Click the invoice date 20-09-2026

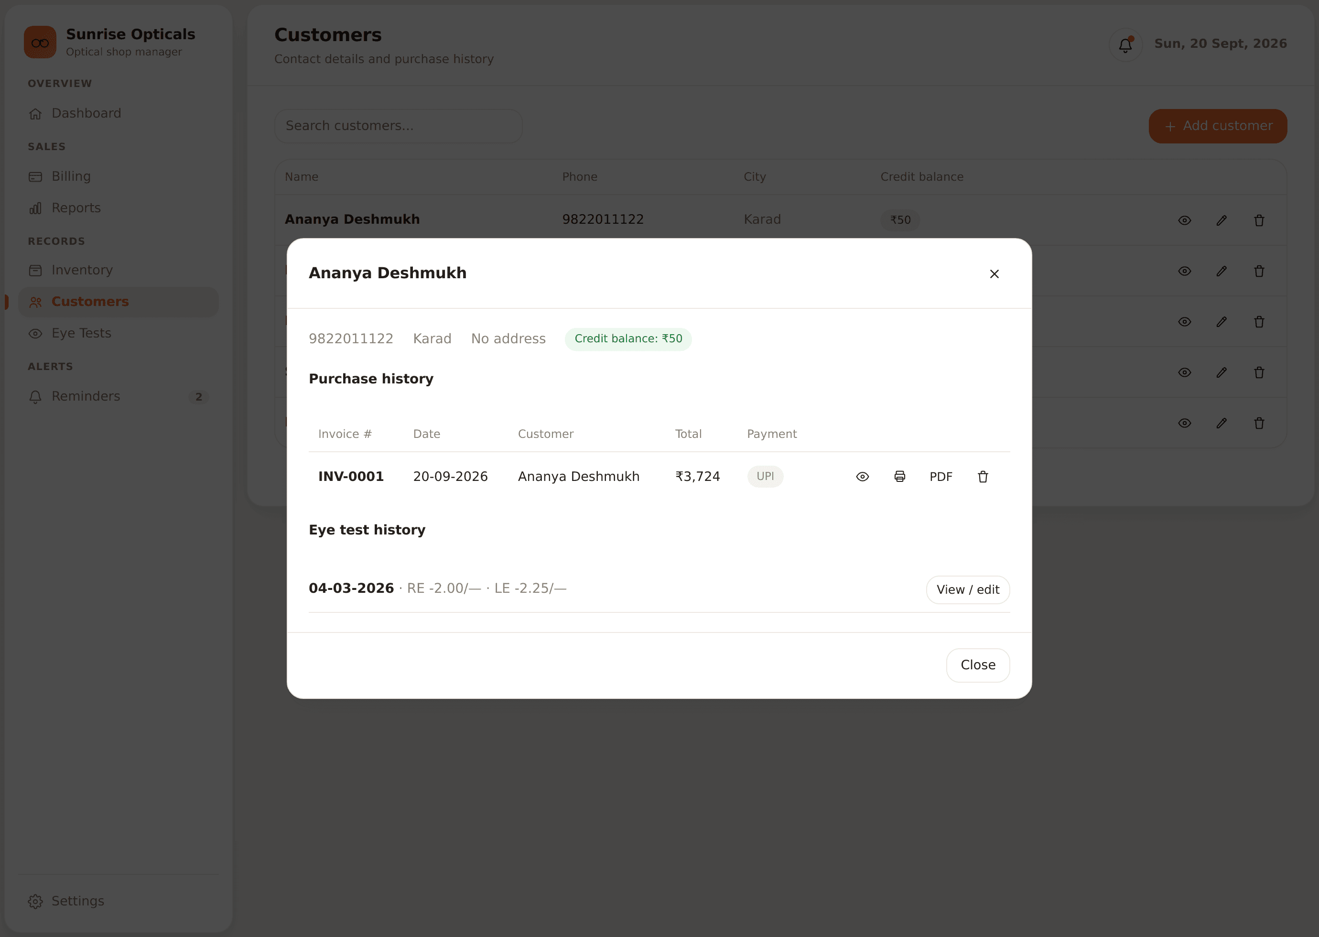point(451,477)
